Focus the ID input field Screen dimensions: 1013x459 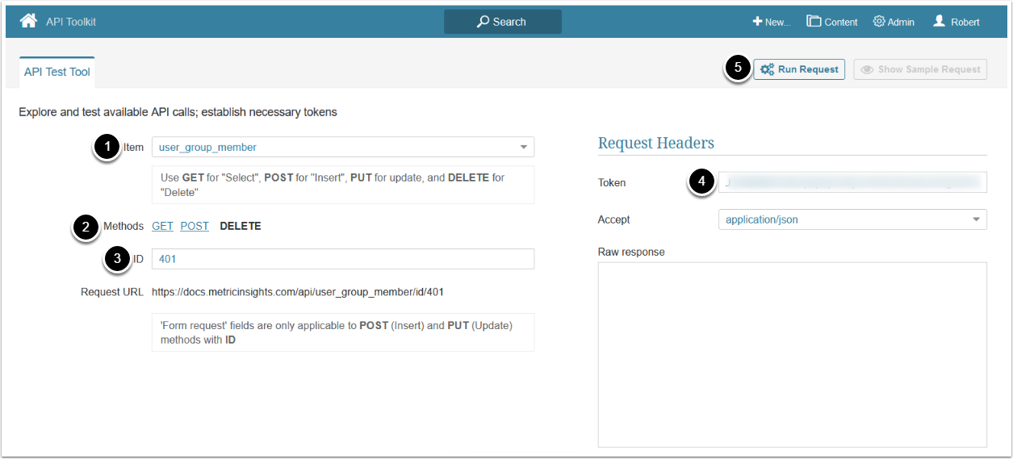343,259
